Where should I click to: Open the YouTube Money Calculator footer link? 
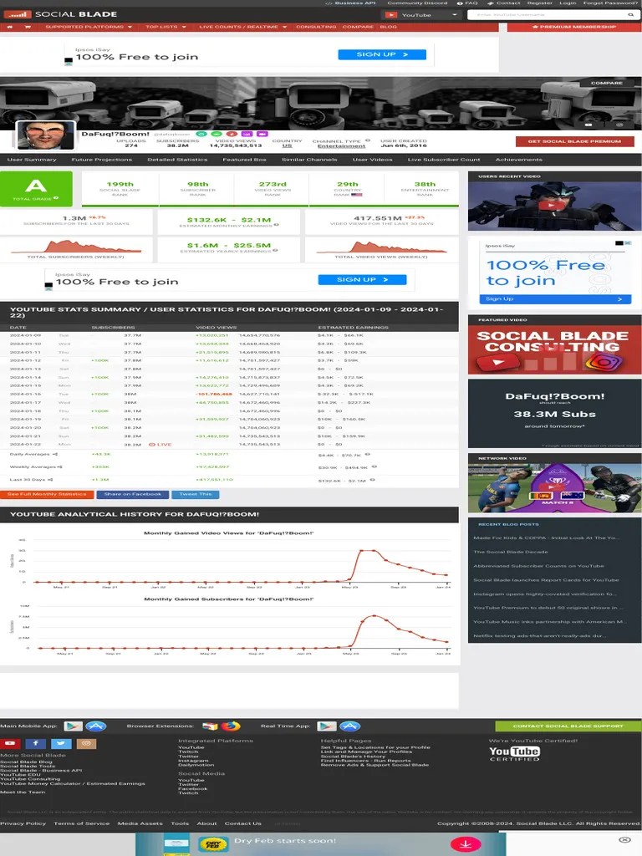(x=73, y=783)
